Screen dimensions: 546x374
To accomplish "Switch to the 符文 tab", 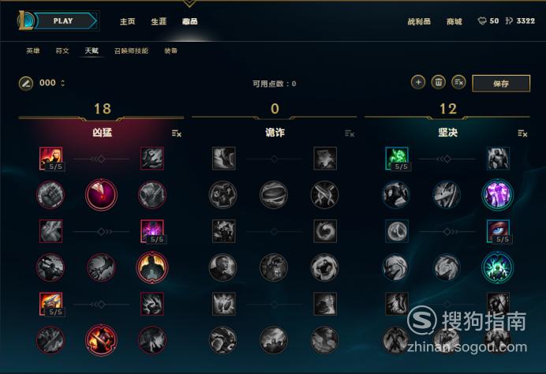I will tap(62, 50).
